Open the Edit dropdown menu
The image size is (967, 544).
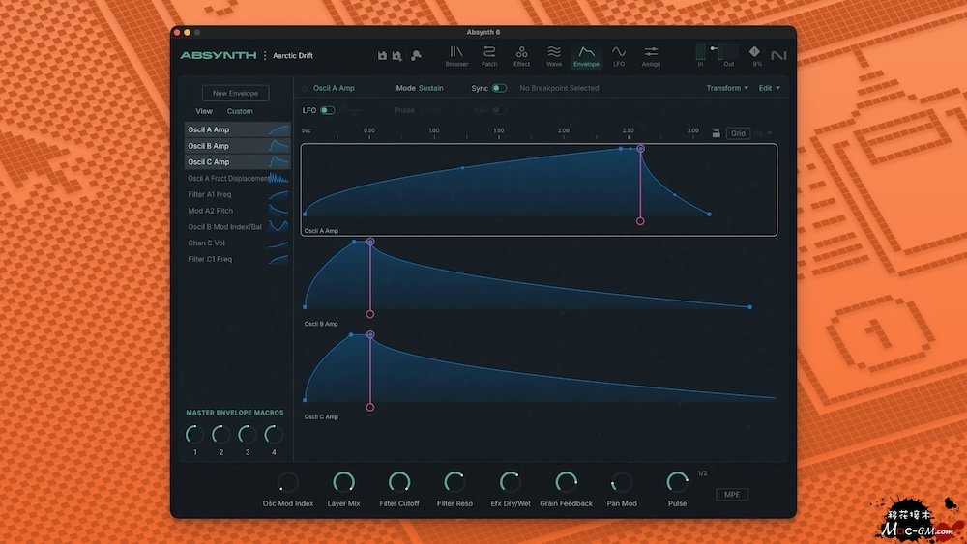point(770,88)
